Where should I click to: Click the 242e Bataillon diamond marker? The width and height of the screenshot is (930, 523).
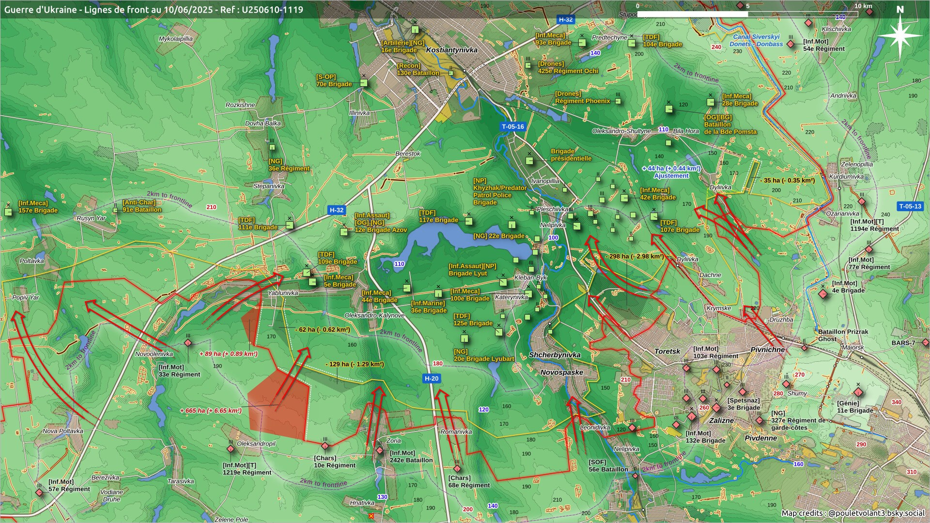[380, 450]
